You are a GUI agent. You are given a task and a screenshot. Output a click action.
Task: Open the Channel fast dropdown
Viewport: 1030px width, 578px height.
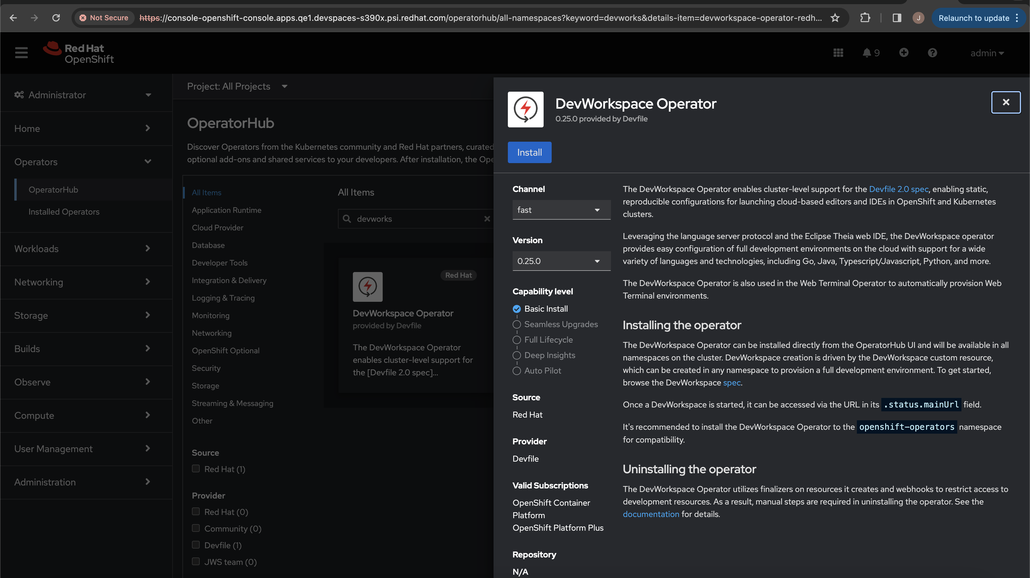click(x=561, y=210)
